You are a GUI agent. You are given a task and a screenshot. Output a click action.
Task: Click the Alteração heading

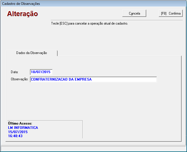(x=23, y=14)
